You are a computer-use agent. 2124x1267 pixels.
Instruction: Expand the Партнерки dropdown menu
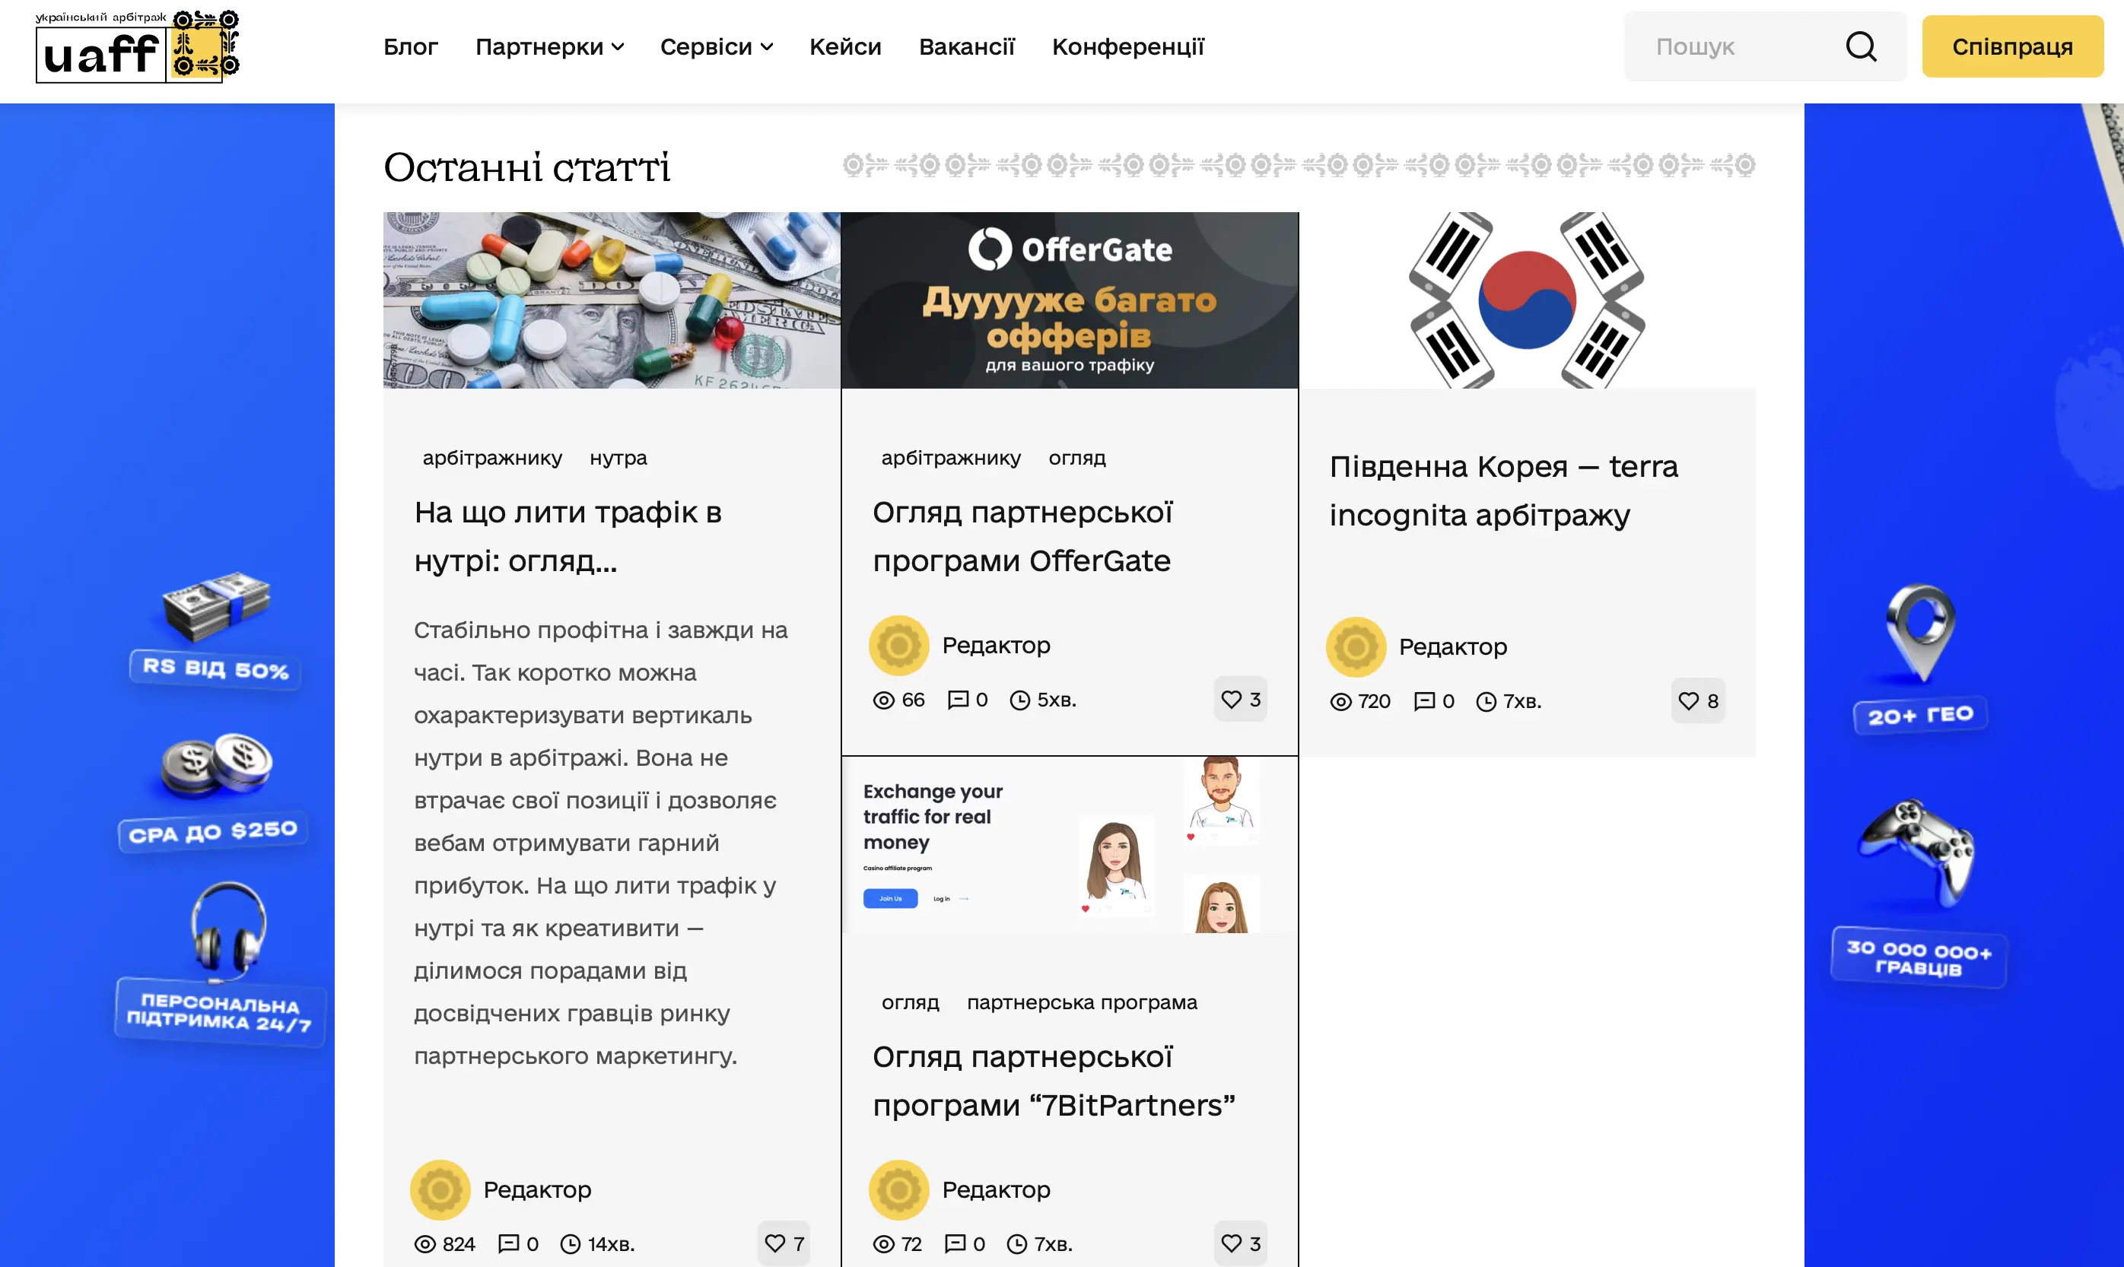coord(549,47)
